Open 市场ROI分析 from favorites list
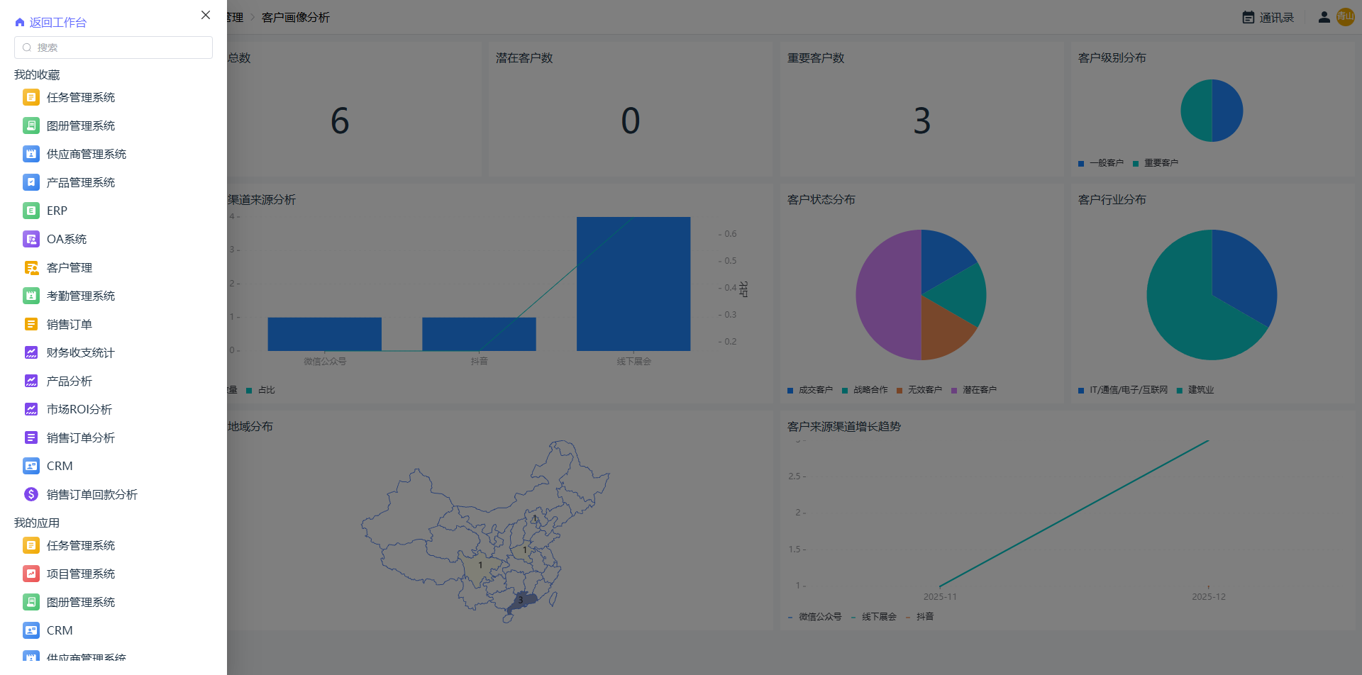 79,409
